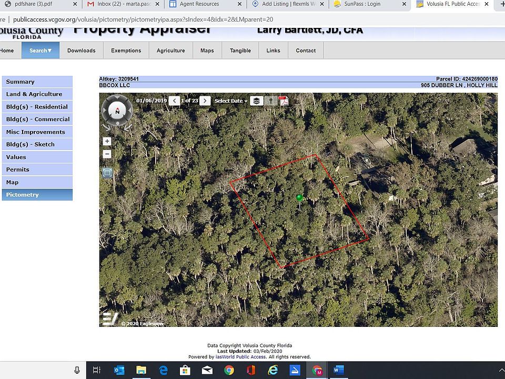Open the Select Date dropdown
Image resolution: width=505 pixels, height=379 pixels.
pyautogui.click(x=230, y=101)
